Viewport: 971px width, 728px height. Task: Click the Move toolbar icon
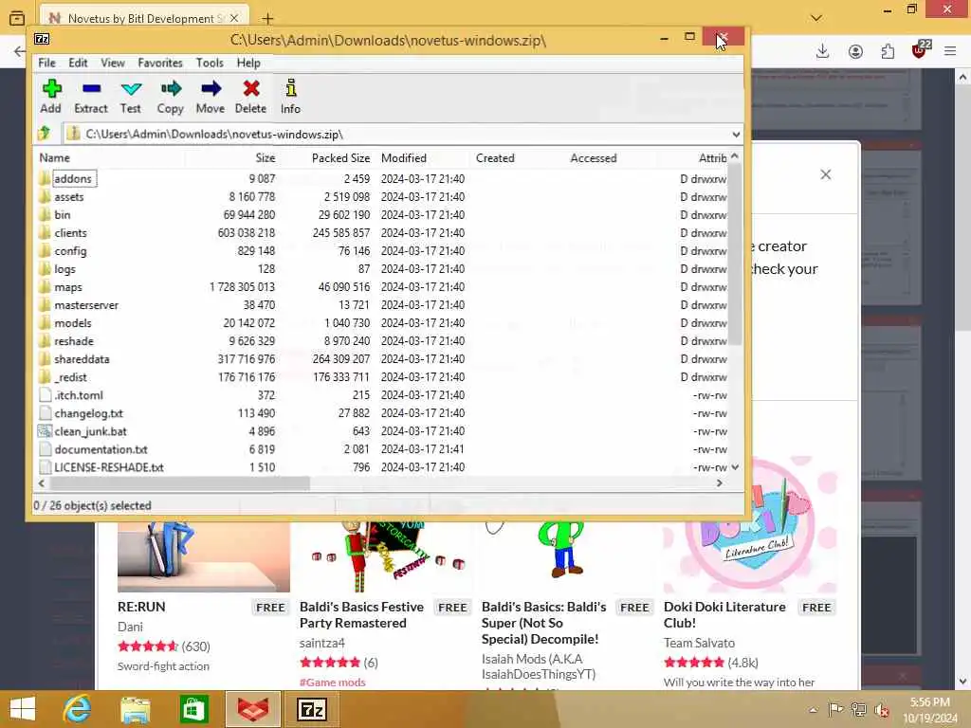pyautogui.click(x=211, y=89)
